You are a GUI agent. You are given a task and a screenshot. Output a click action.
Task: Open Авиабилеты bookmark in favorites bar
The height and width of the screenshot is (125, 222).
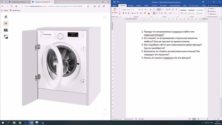point(15,10)
